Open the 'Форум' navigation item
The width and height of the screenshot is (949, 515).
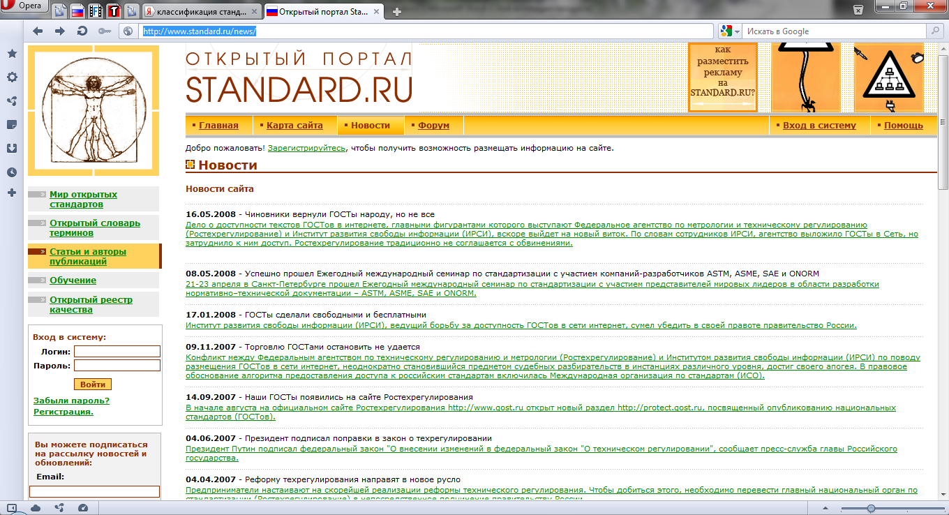pyautogui.click(x=433, y=126)
